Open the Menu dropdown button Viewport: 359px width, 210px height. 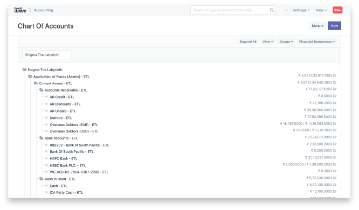tap(317, 26)
